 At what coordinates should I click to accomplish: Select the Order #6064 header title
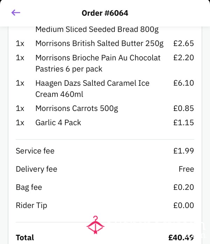pos(105,13)
